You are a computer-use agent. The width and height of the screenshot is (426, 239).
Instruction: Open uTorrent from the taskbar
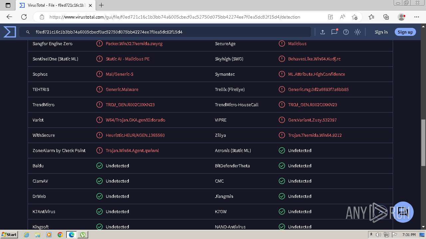click(83, 235)
